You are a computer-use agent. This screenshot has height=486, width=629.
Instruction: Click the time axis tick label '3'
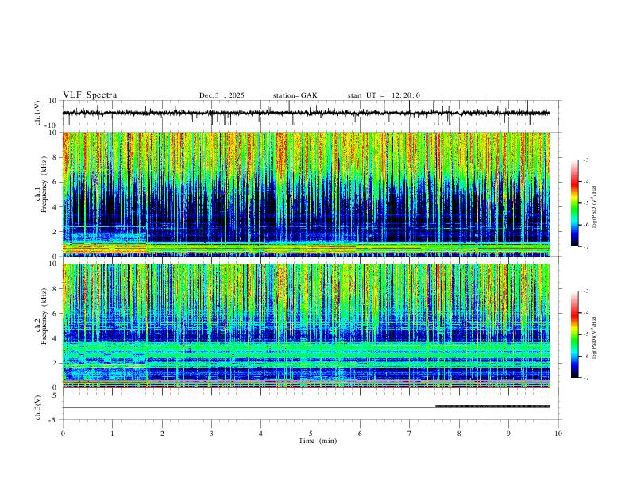point(211,434)
